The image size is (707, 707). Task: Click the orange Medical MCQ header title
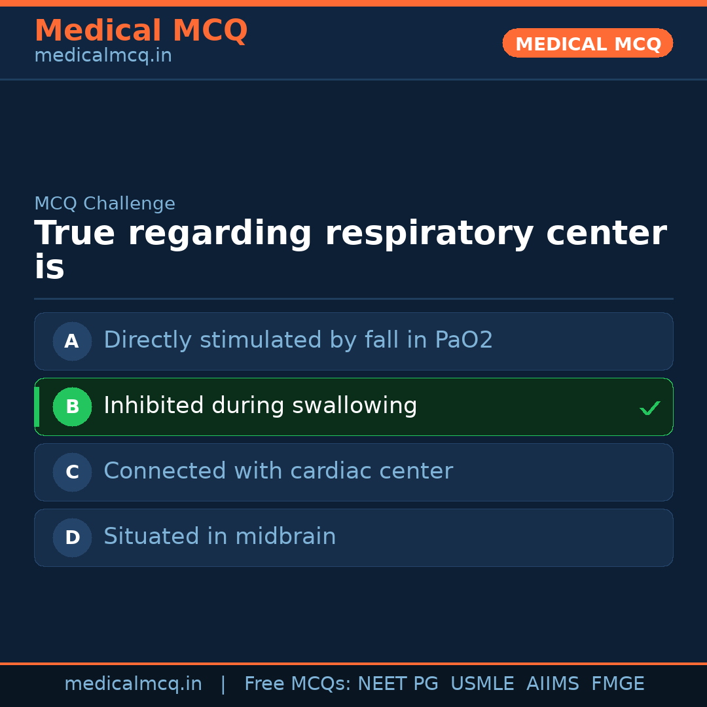(141, 31)
